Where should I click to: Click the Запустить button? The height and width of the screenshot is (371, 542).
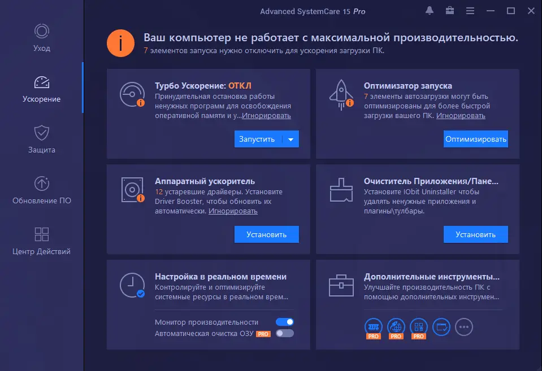point(258,139)
